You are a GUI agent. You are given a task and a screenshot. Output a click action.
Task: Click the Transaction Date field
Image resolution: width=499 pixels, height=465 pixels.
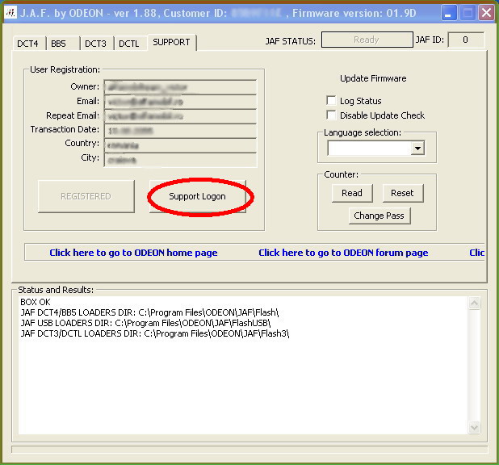(180, 131)
